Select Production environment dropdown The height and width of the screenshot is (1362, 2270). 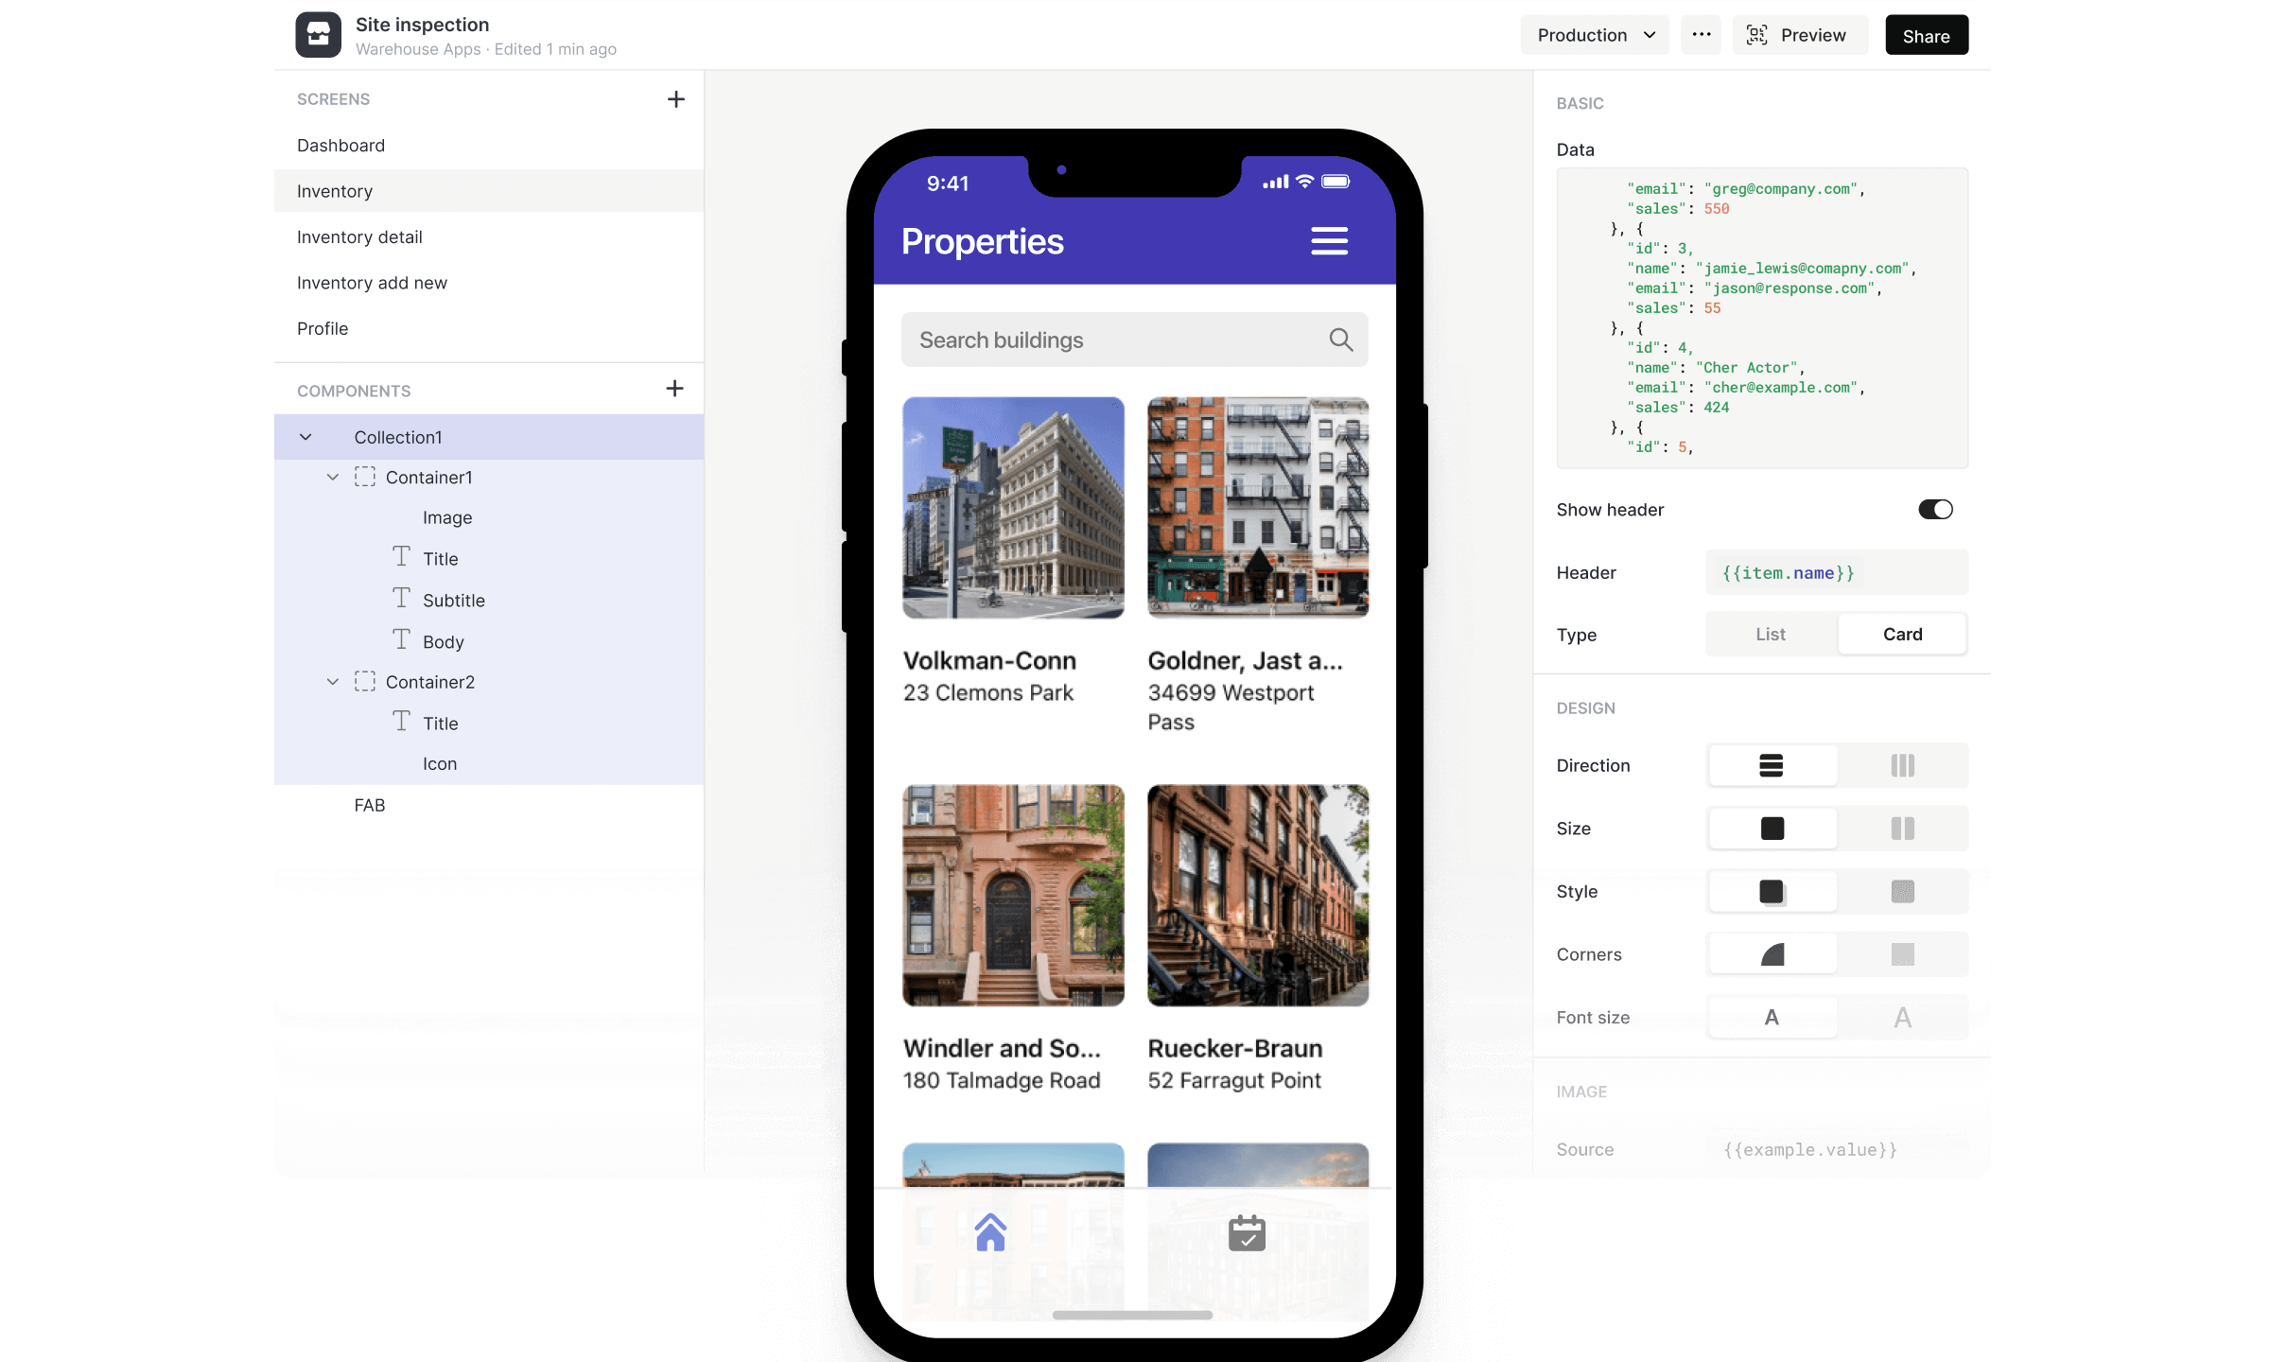(x=1596, y=36)
